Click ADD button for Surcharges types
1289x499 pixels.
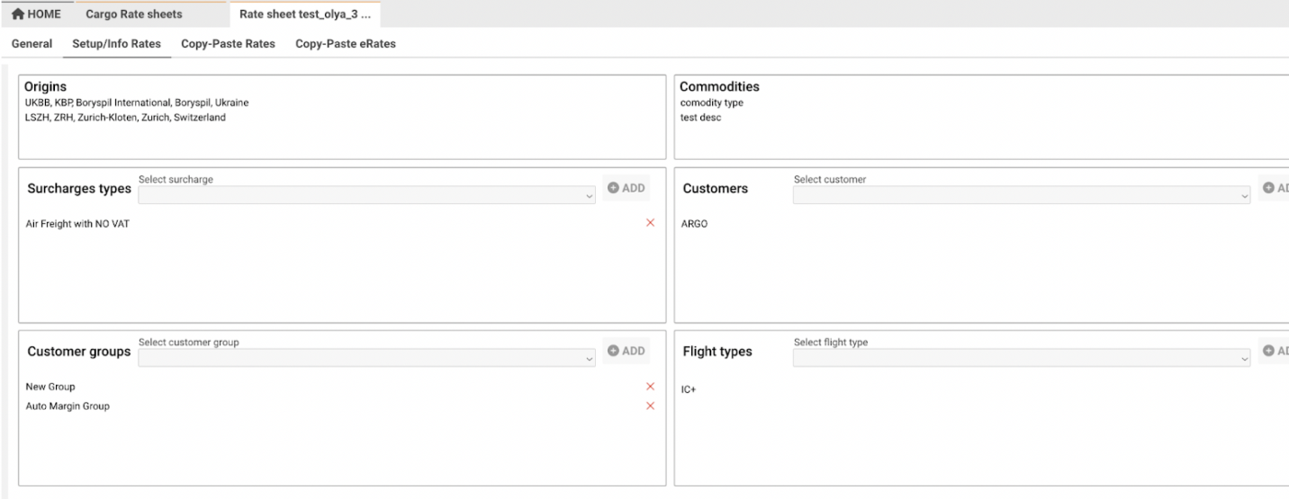626,188
